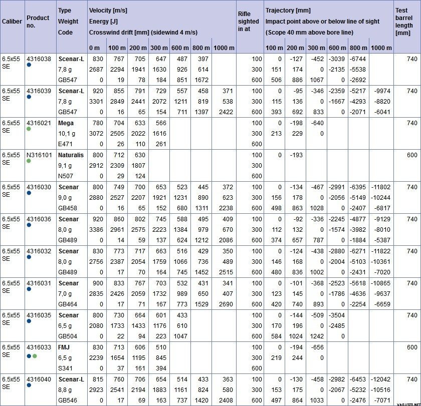Click code GB458 in the Scenar row
The image size is (421, 406).
click(x=68, y=208)
